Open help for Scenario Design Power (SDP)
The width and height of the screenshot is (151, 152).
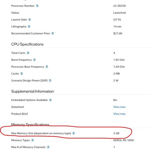click(x=50, y=80)
